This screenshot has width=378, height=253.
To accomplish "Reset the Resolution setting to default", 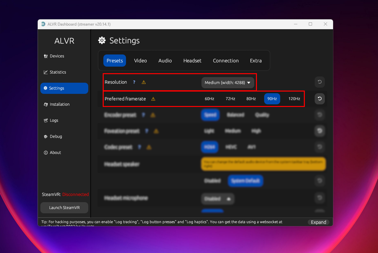I will (320, 82).
